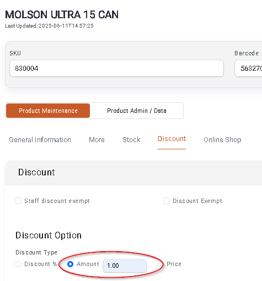Open the More tab
Image resolution: width=262 pixels, height=281 pixels.
tap(97, 140)
